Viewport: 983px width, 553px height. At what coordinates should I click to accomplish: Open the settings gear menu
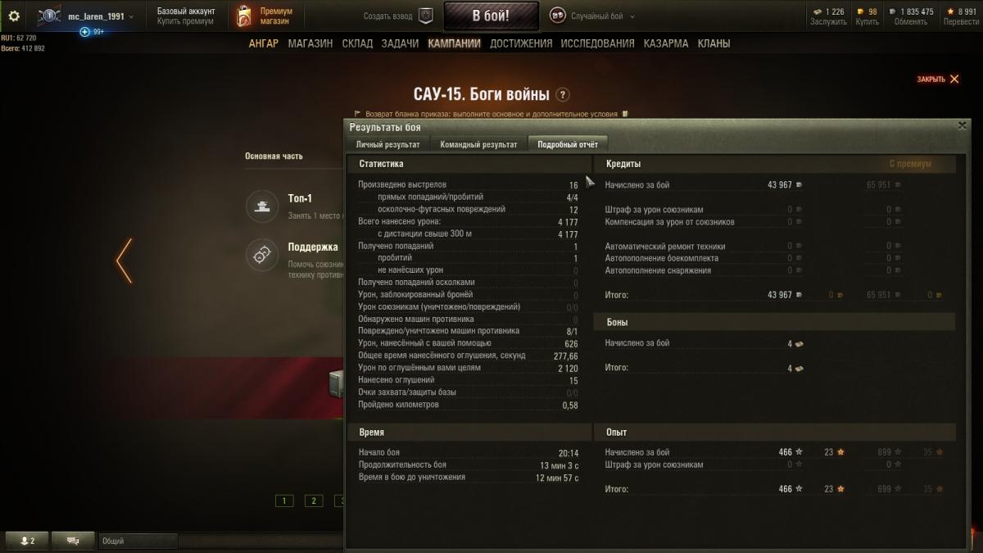tap(14, 16)
